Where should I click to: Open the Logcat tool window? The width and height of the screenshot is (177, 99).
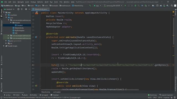pyautogui.click(x=44, y=95)
